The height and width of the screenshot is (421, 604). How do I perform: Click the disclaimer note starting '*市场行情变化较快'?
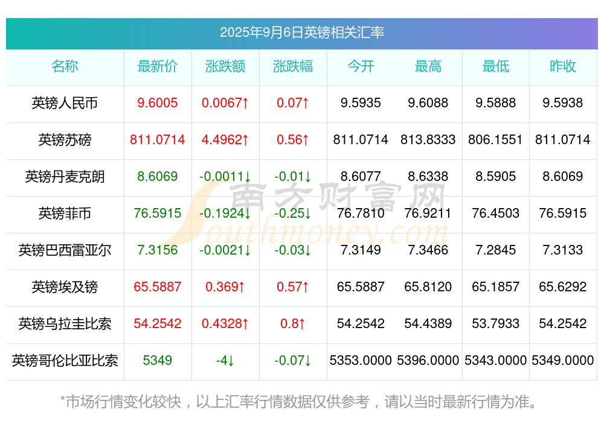click(x=298, y=402)
